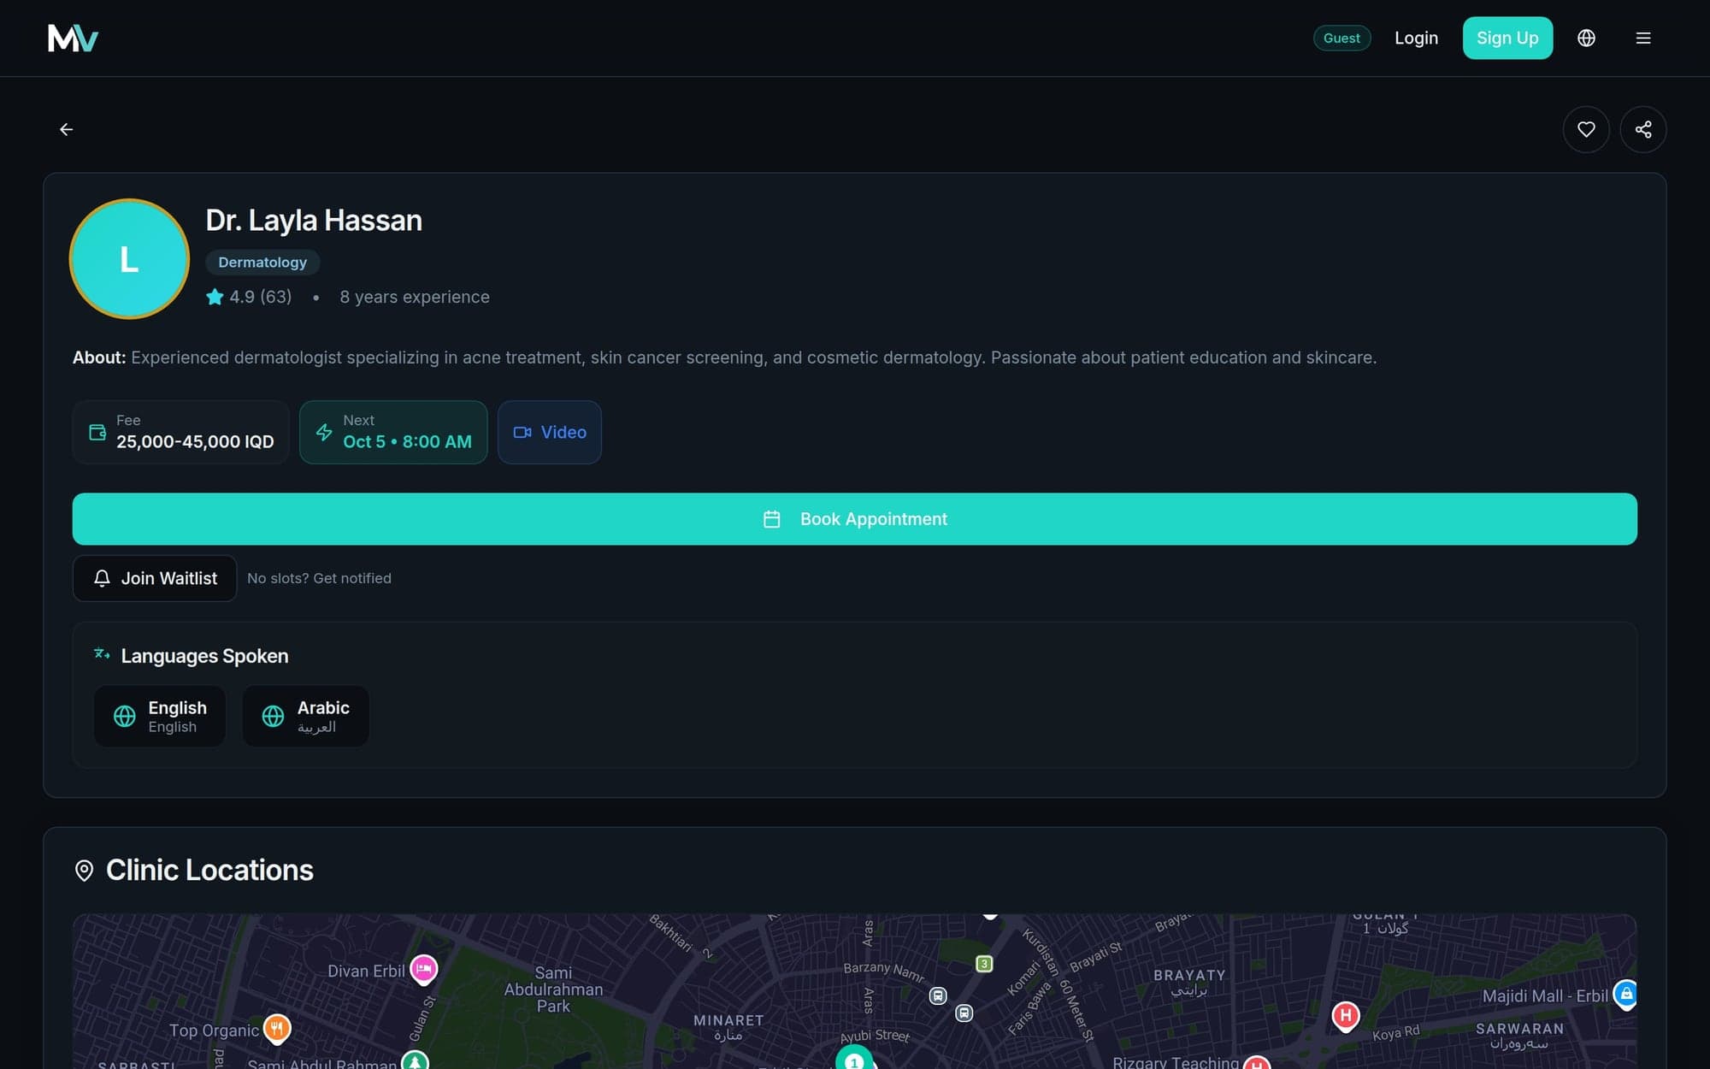Click the Clinic Locations pin icon

pyautogui.click(x=84, y=871)
